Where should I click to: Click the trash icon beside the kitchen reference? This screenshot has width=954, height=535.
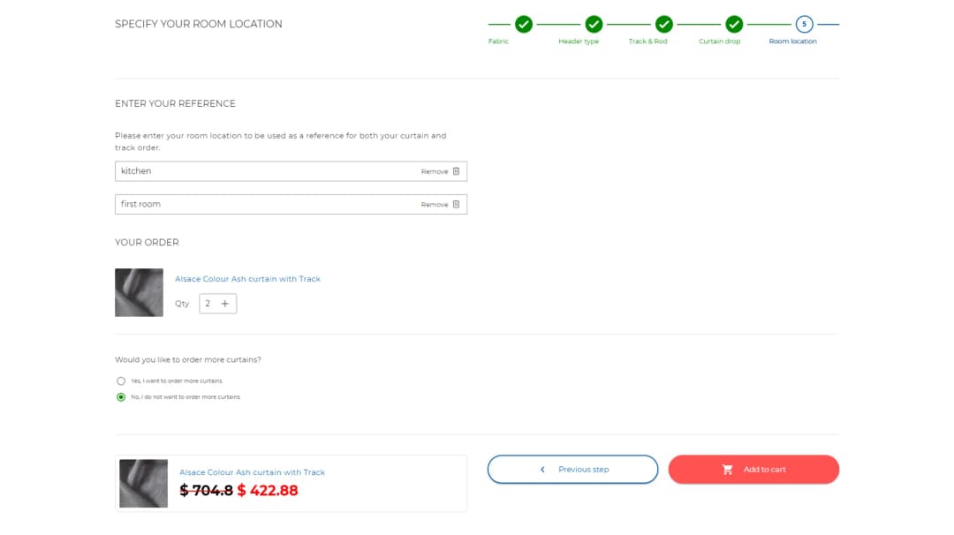coord(456,170)
